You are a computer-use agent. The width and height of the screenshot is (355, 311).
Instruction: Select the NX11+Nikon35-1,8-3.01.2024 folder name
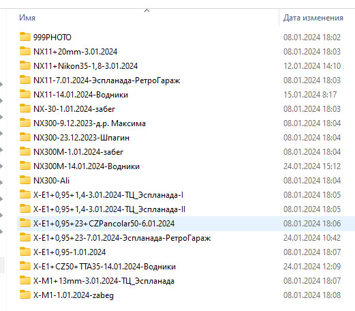(86, 66)
